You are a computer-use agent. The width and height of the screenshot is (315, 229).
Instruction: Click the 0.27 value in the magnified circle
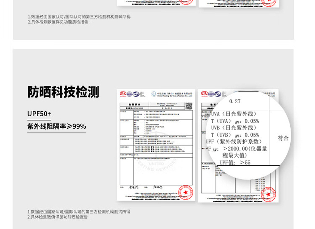point(235,102)
